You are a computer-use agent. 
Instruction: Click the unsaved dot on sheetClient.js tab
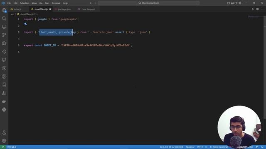click(50, 9)
